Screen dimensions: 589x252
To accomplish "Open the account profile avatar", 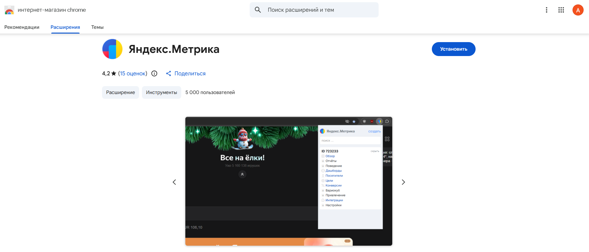I will tap(578, 10).
